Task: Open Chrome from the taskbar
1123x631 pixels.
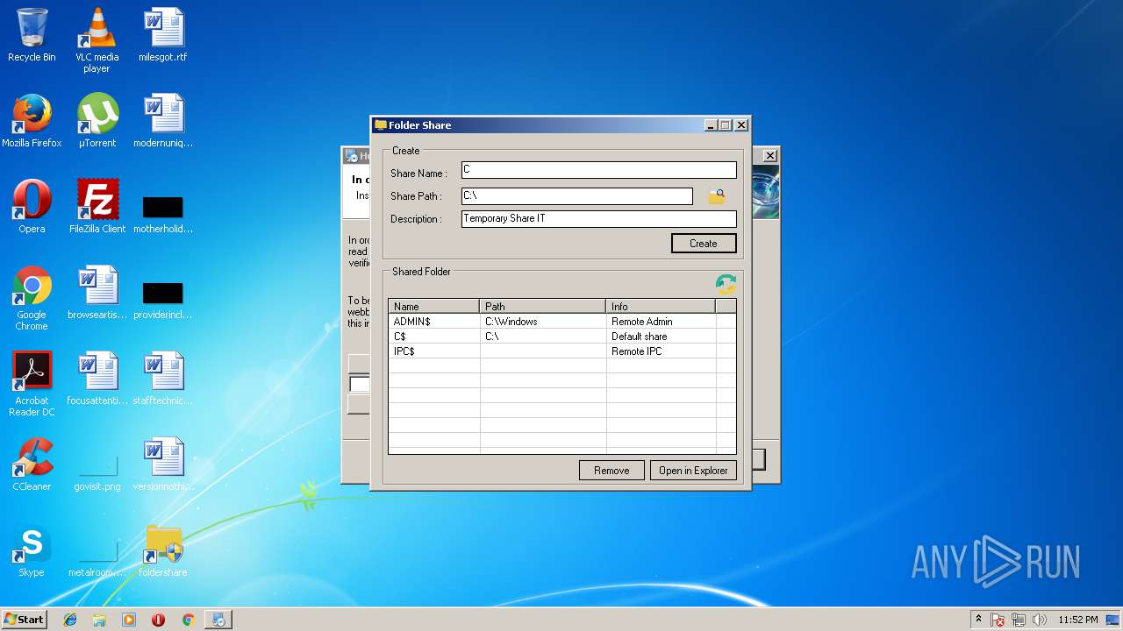Action: tap(188, 620)
